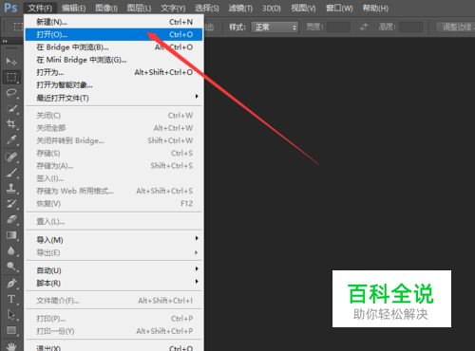Select the Lasso tool

click(x=11, y=93)
